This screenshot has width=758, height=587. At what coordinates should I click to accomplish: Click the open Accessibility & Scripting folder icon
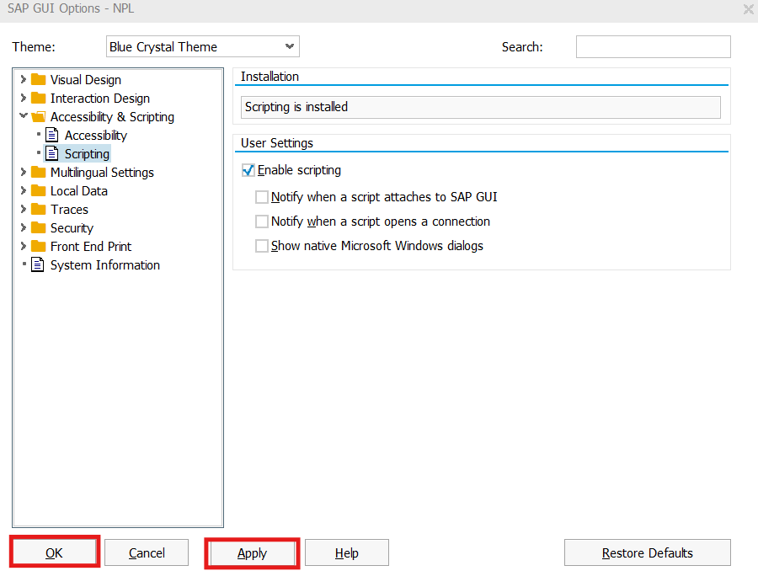tap(38, 116)
